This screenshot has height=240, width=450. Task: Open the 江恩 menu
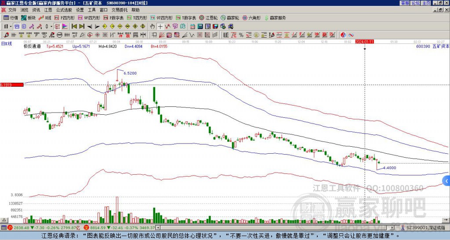[x=48, y=10]
